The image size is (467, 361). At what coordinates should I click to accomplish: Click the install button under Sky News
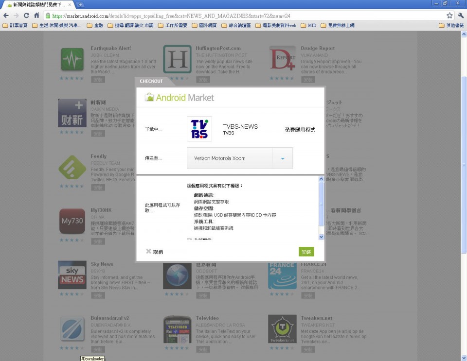[98, 295]
